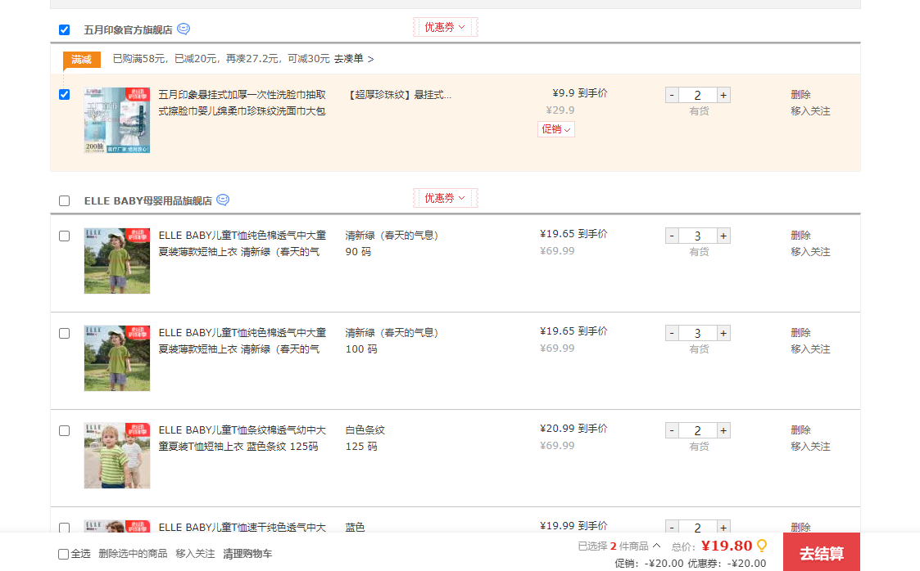Toggle the 全选 checkbox in bottom bar
Screen dimensions: 920x571
pyautogui.click(x=63, y=554)
